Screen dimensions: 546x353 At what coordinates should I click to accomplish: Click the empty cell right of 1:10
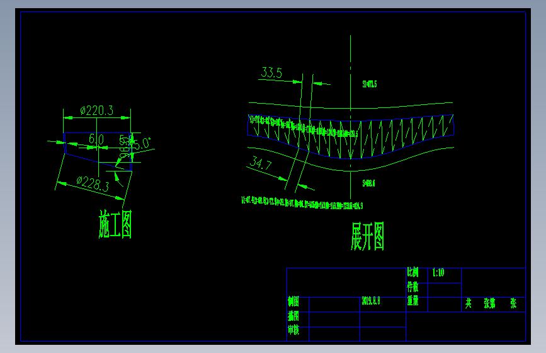click(x=493, y=283)
